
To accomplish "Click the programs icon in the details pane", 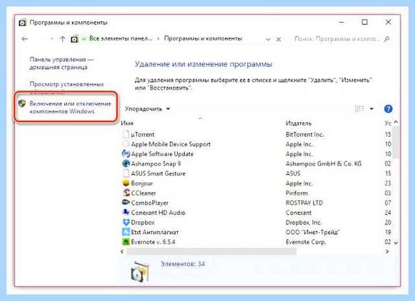I will 140,272.
